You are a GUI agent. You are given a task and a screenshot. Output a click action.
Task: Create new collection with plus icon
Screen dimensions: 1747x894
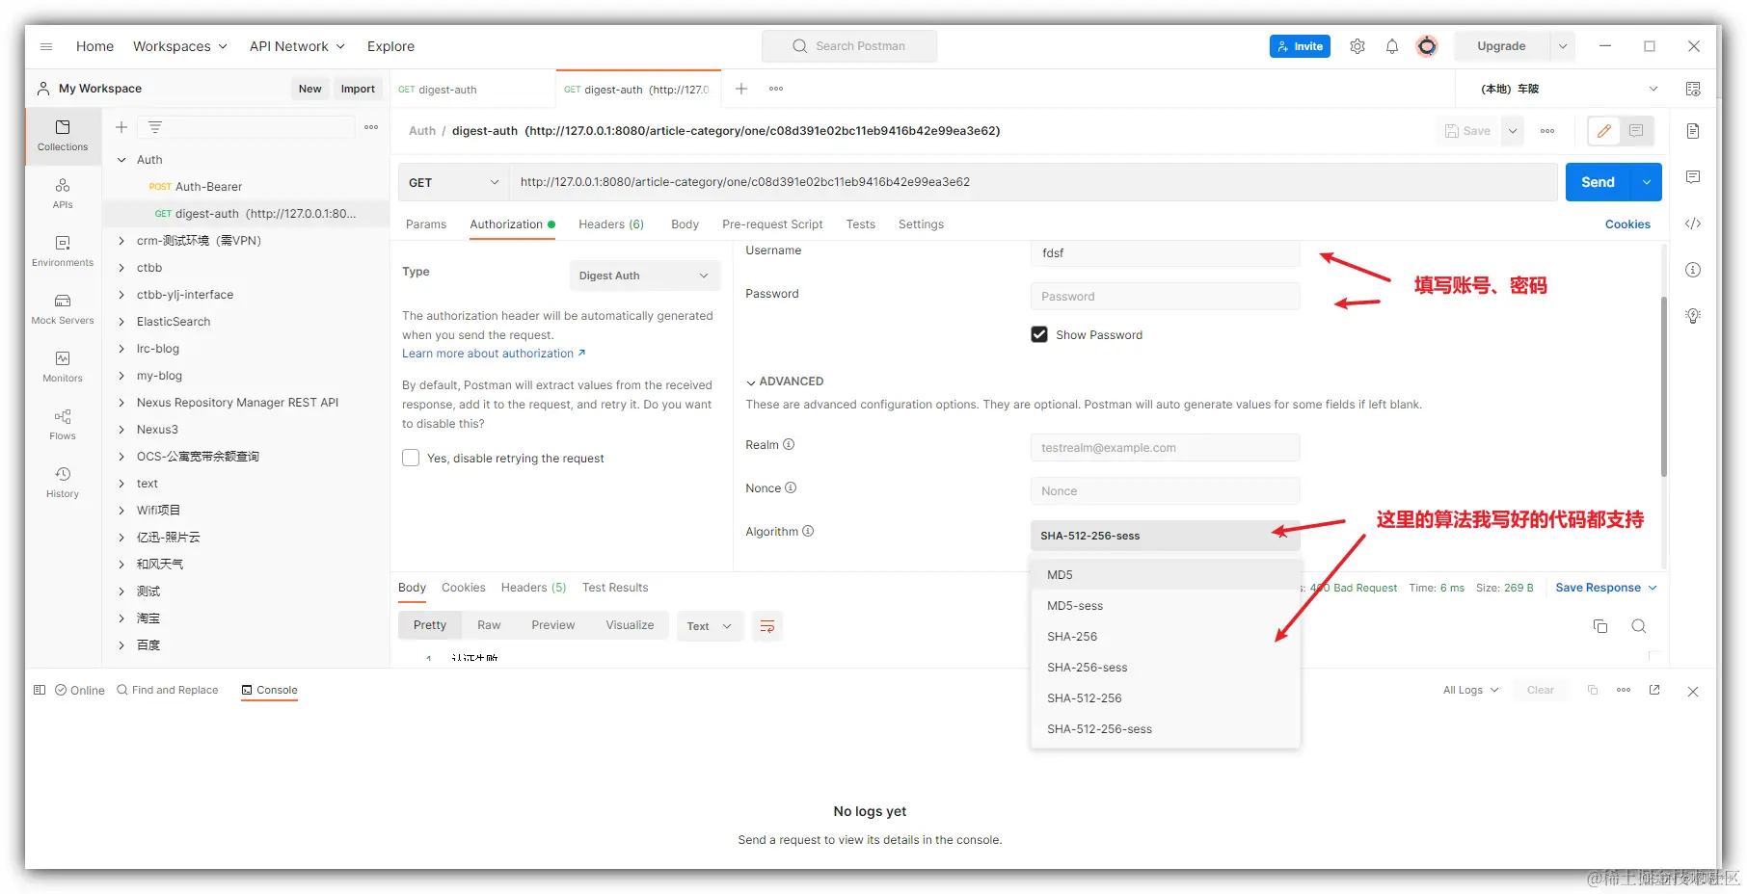pos(121,127)
